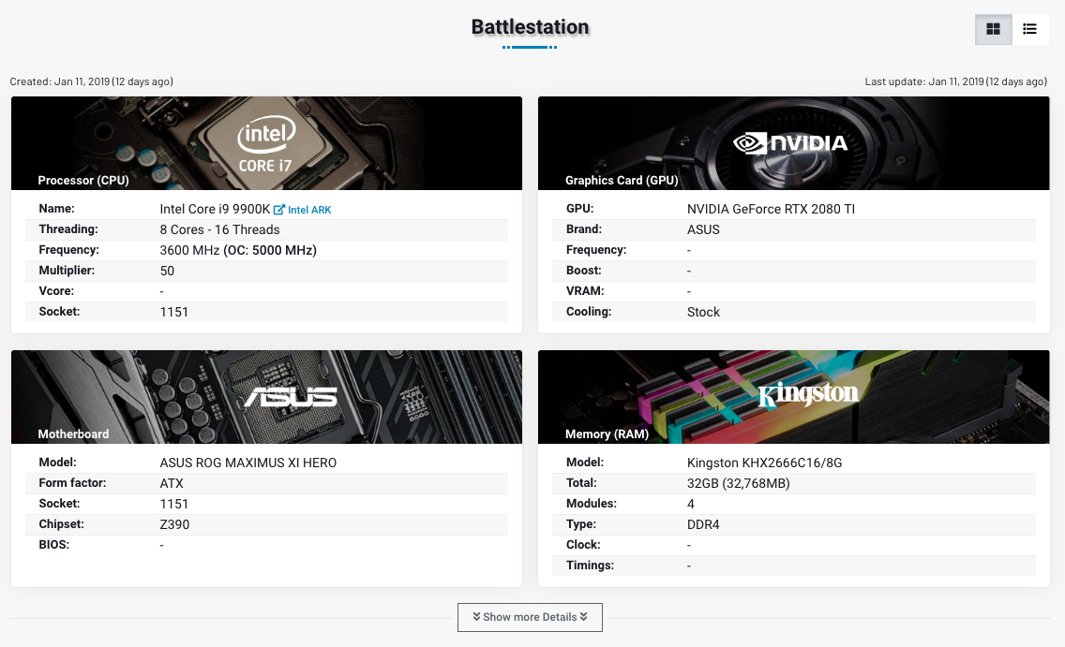
Task: Select 'Kingston KHX2666C16/8G' model text
Action: click(x=764, y=463)
